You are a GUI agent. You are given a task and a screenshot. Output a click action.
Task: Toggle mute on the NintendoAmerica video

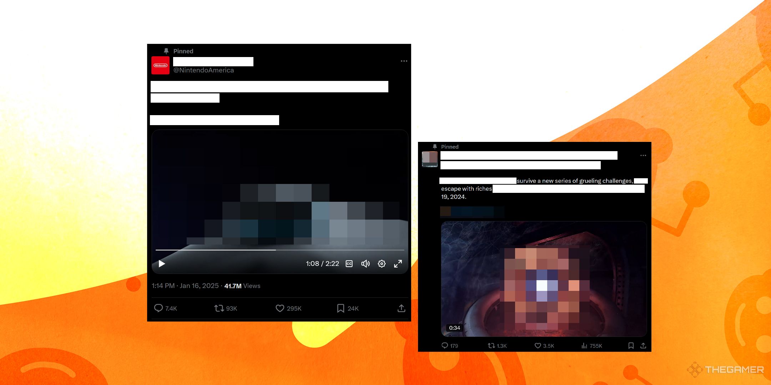tap(366, 265)
